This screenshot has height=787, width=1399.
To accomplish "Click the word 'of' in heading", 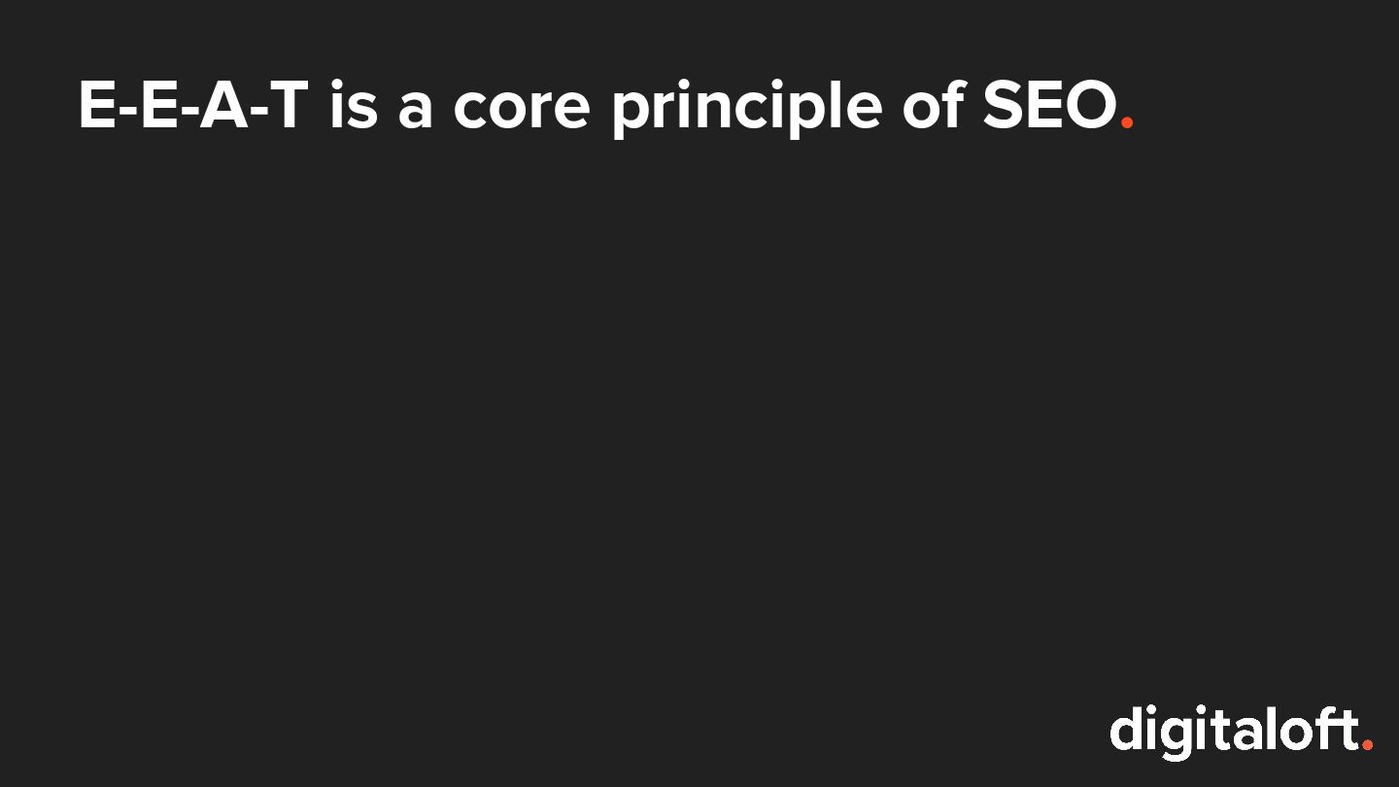I will point(932,105).
